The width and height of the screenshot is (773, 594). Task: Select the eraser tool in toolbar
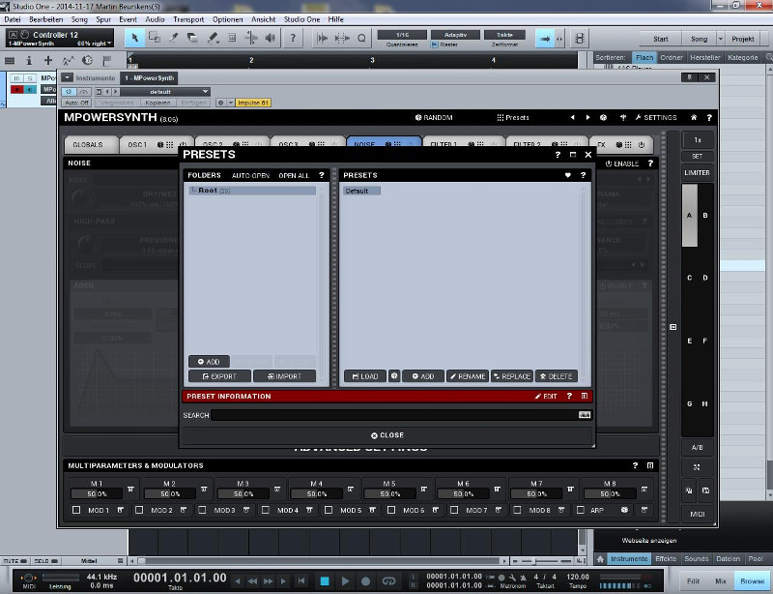(x=192, y=38)
